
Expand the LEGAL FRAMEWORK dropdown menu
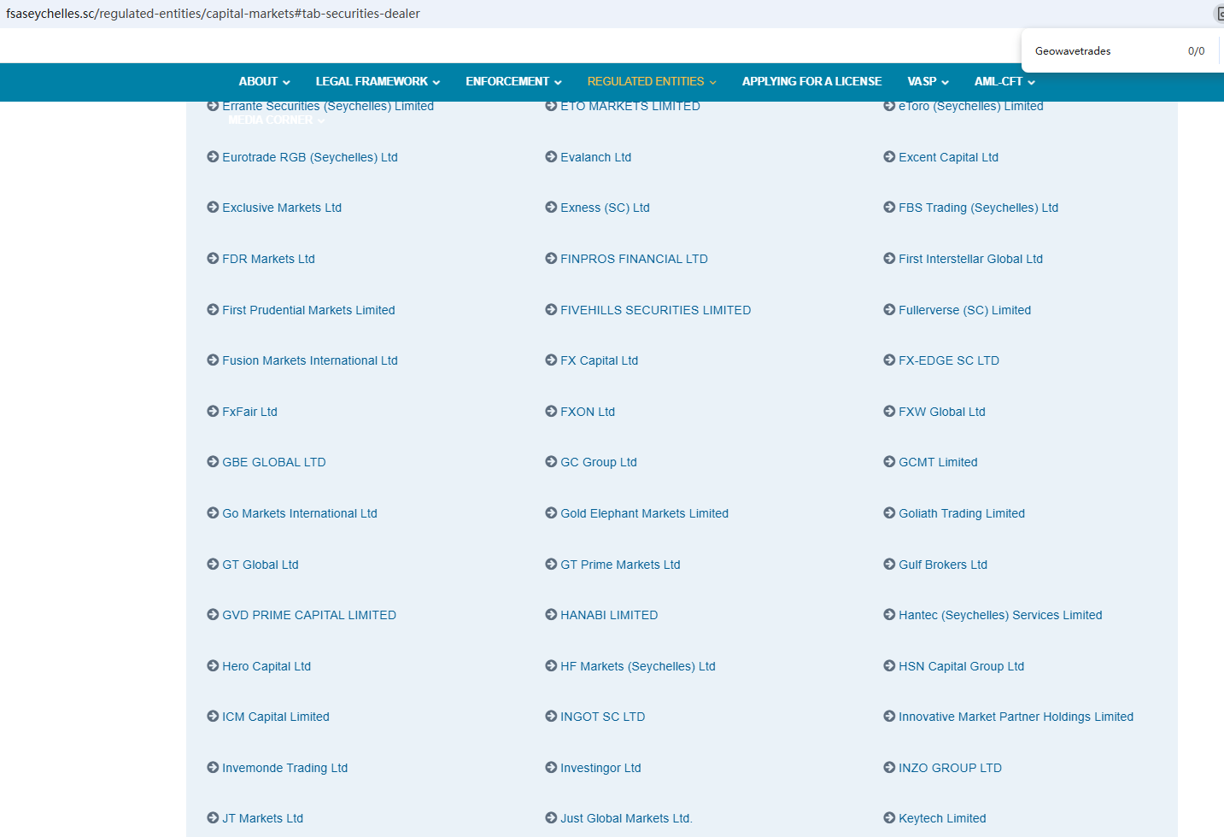click(x=378, y=82)
